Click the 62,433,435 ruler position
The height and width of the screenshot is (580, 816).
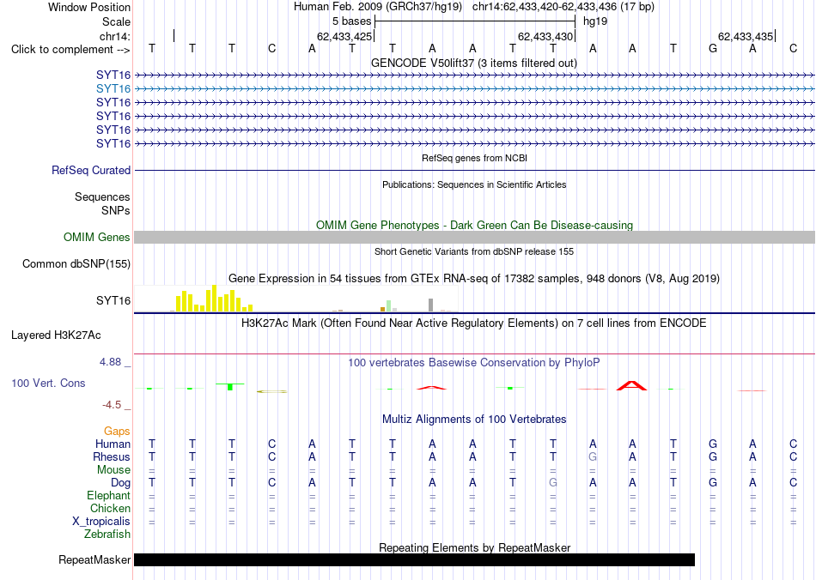tap(746, 36)
